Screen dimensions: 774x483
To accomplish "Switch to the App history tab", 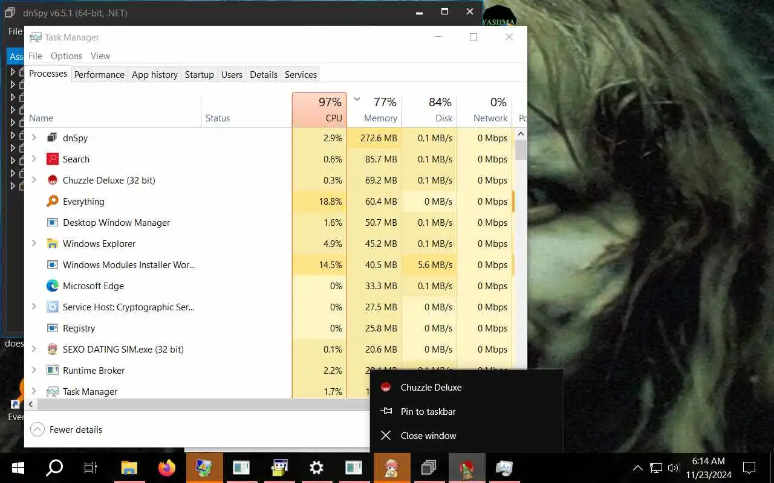I will (155, 74).
